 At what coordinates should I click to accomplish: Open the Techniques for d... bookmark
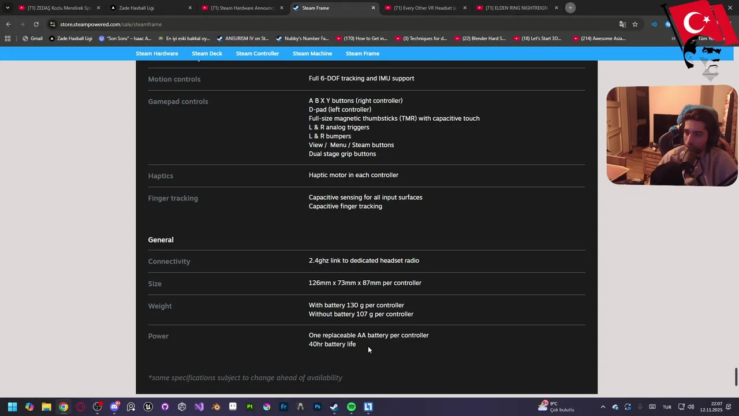point(421,39)
